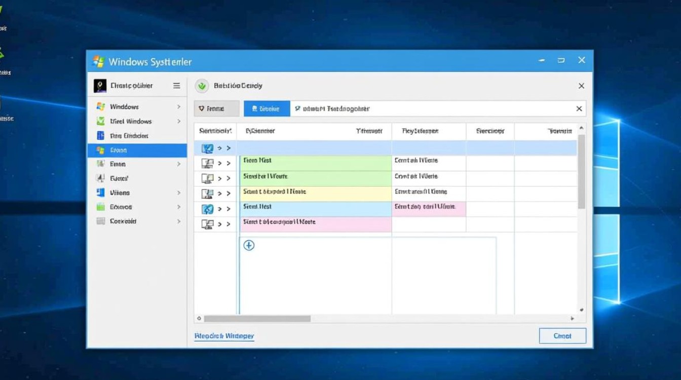The height and width of the screenshot is (380, 681).
Task: Switch to the blue highlighted tab above the table
Action: [267, 108]
